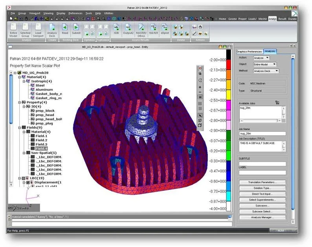Click the yellow swatch in color legend
The height and width of the screenshot is (247, 312).
point(229,95)
